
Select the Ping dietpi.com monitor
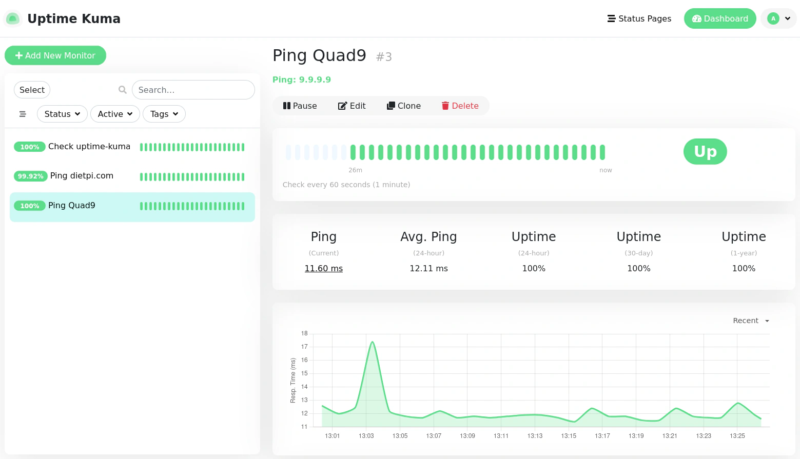pos(82,176)
